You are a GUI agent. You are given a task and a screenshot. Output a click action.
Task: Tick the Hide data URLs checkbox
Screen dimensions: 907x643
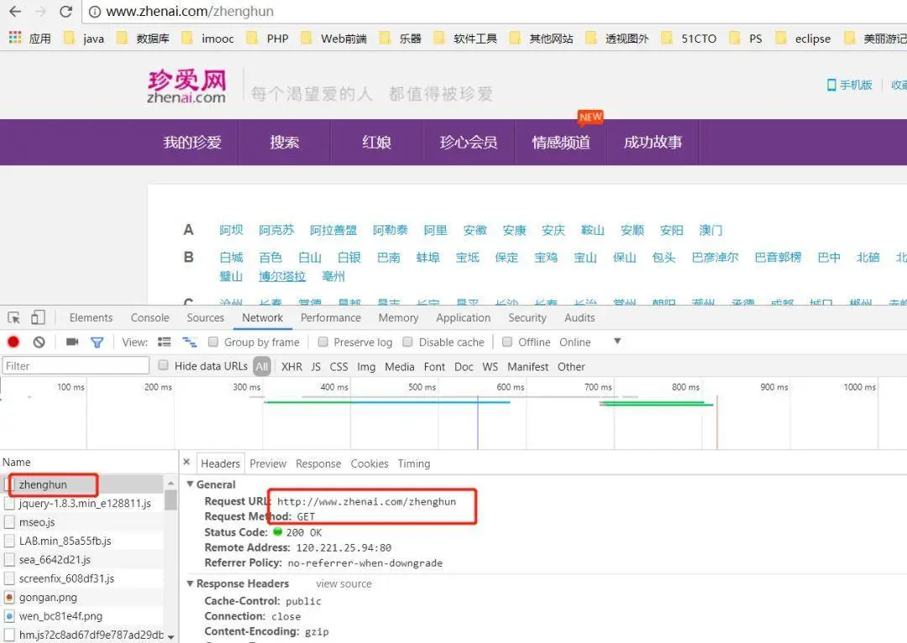coord(163,365)
